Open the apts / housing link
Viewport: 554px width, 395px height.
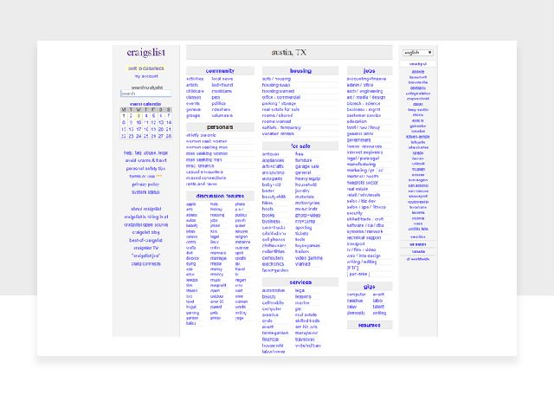[x=276, y=79]
